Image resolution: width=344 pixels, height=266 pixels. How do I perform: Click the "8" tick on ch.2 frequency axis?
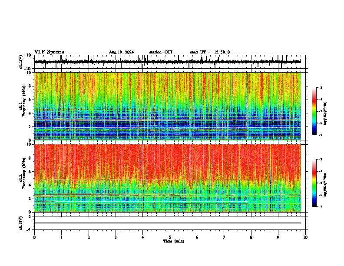30,158
